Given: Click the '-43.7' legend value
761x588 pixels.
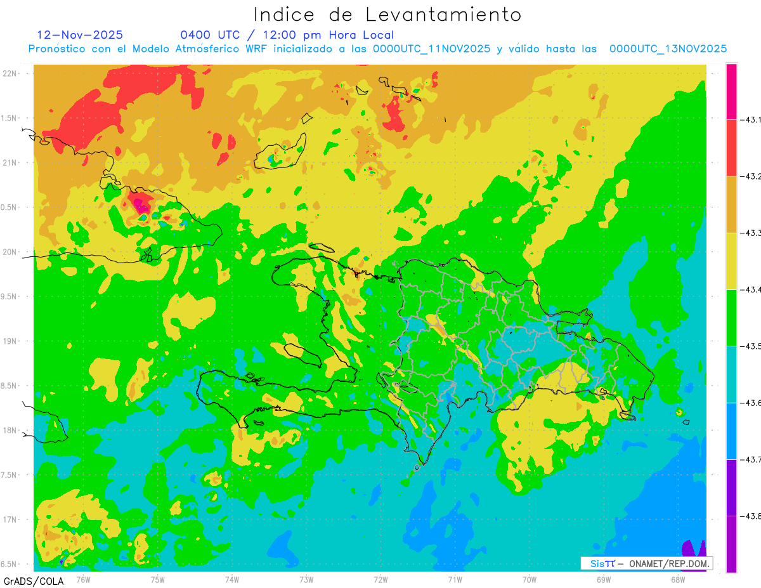Looking at the screenshot, I should pyautogui.click(x=751, y=459).
